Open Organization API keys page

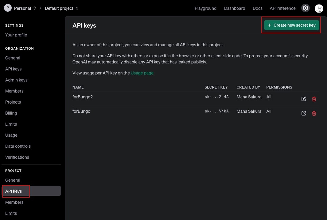(x=13, y=69)
